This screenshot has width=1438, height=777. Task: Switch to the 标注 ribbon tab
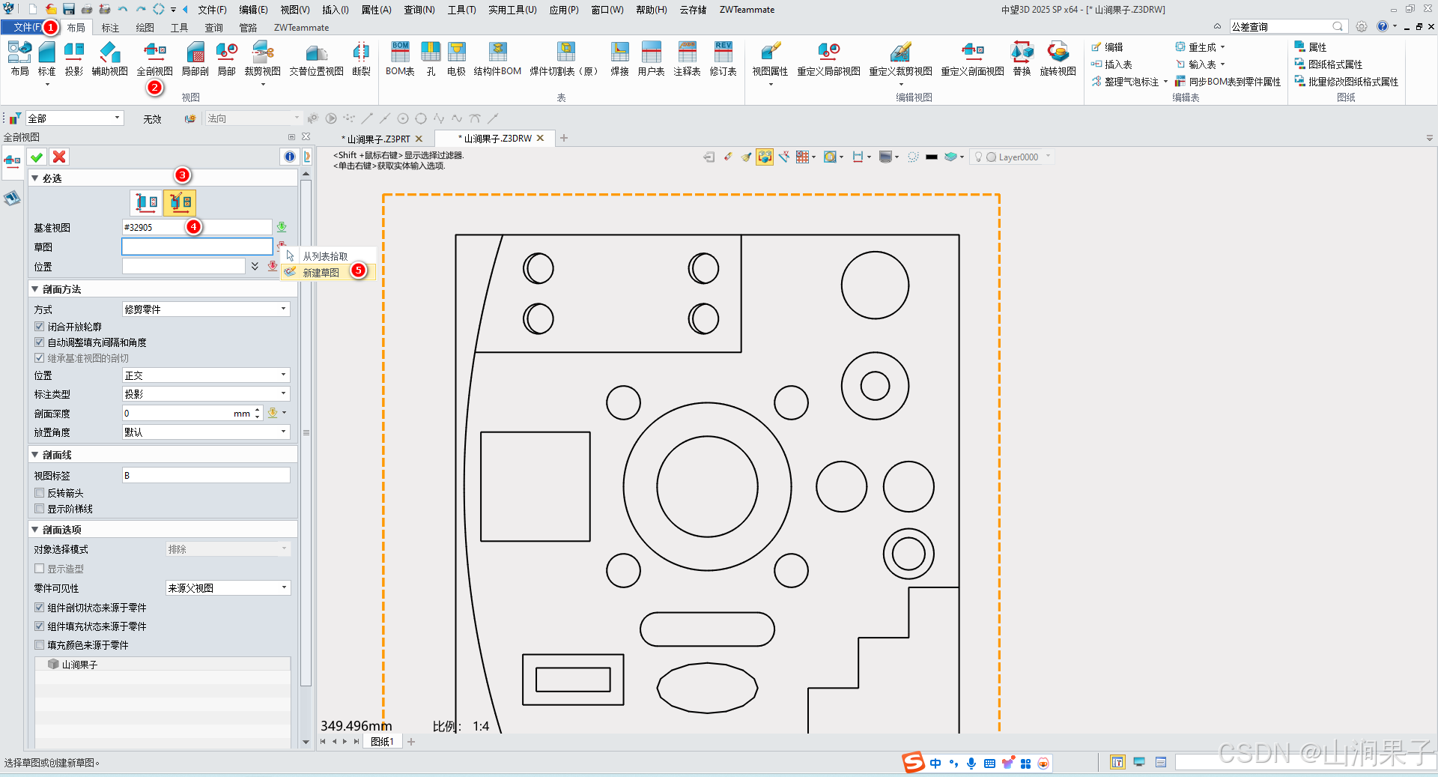pos(110,28)
